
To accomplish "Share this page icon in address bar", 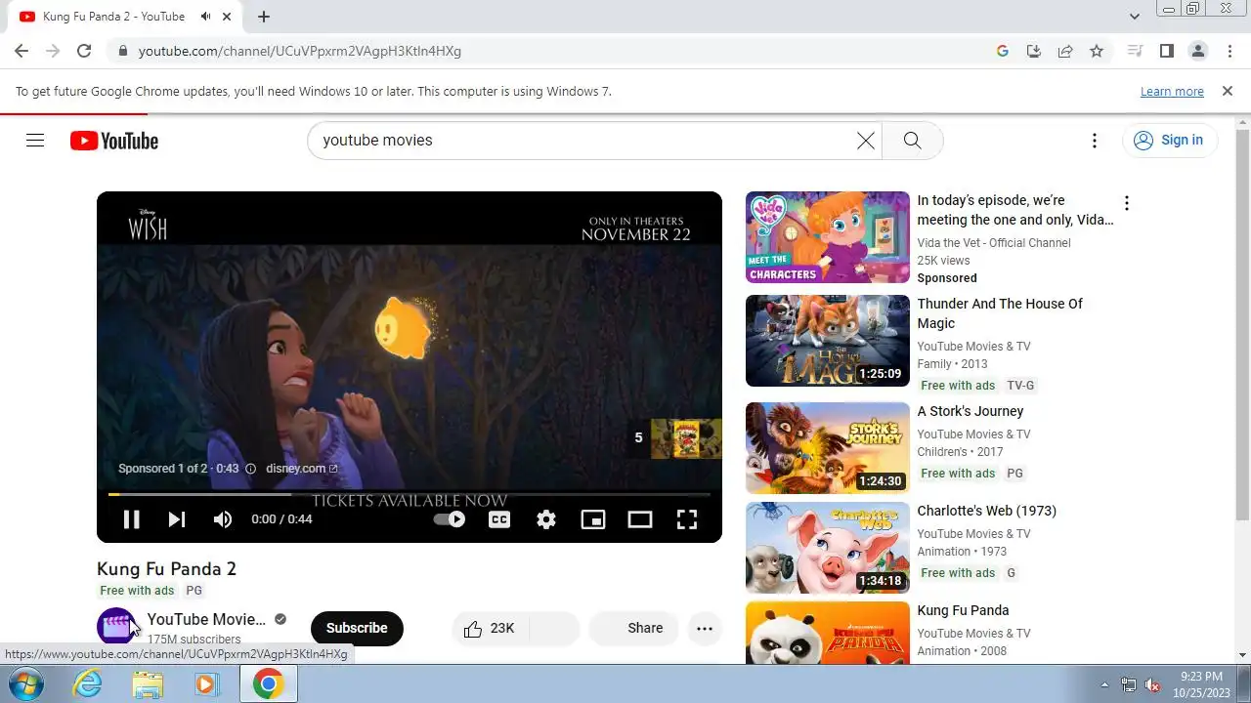I will click(x=1065, y=51).
